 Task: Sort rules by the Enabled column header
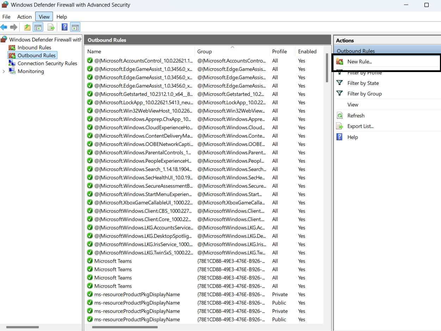(x=307, y=51)
